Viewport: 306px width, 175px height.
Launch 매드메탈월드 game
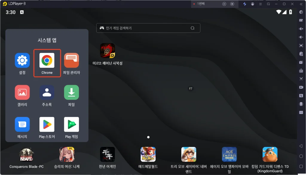coord(148,154)
